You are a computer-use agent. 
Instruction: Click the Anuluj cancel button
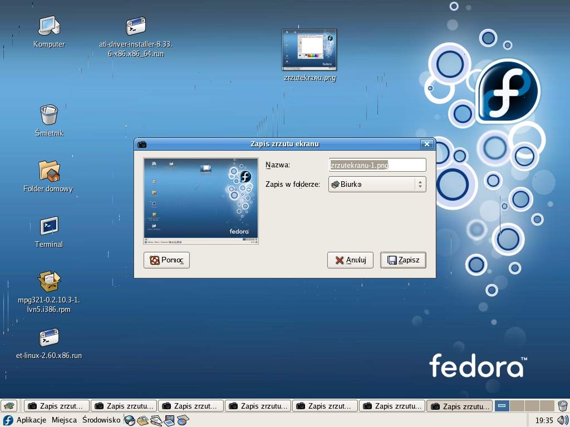coord(350,260)
